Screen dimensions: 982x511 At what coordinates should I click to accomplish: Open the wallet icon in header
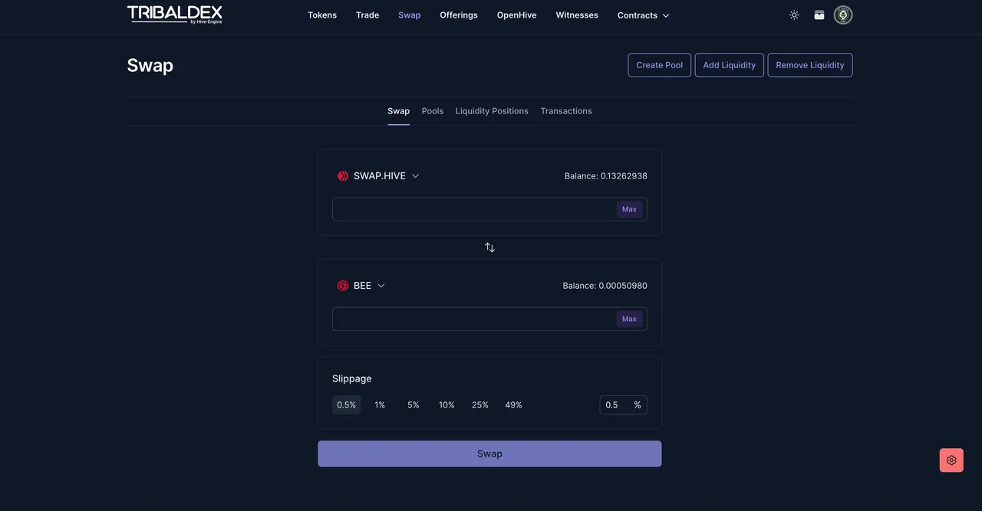[x=819, y=15]
